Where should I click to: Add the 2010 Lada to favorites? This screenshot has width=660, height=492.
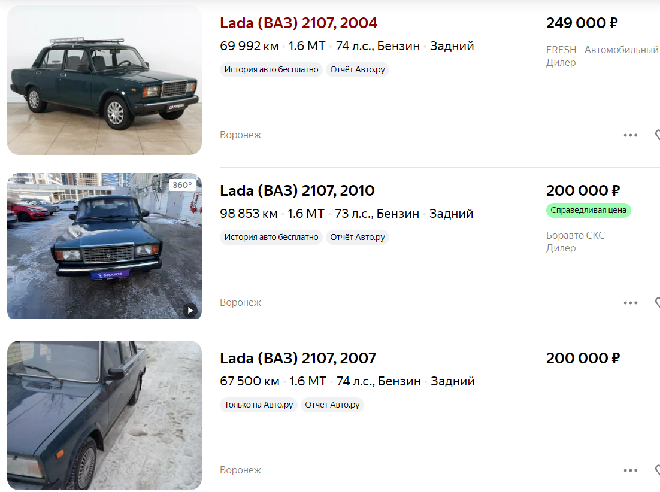657,303
